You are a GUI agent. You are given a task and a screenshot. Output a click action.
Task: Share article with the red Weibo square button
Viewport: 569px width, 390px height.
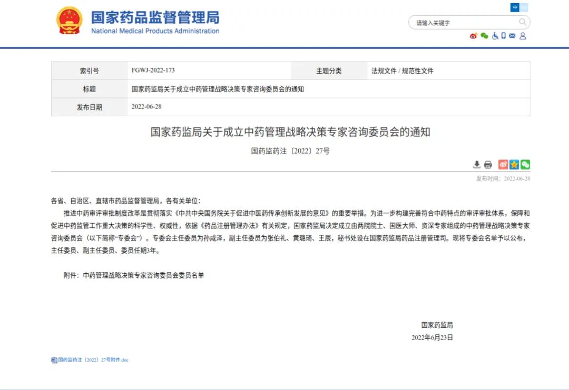click(x=503, y=165)
